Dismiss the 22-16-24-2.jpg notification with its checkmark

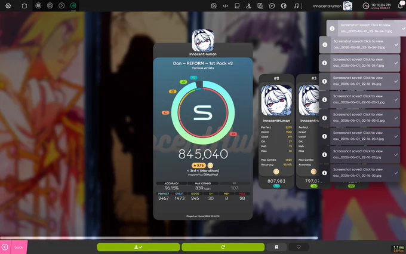tap(396, 45)
